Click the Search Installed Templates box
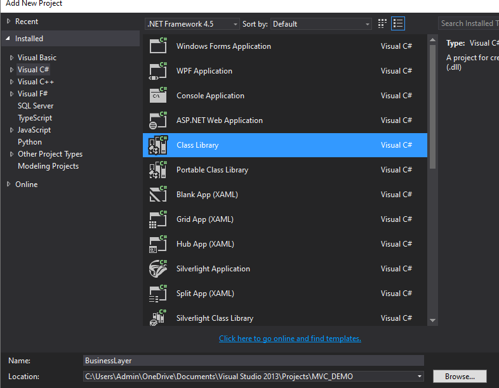 click(x=469, y=23)
